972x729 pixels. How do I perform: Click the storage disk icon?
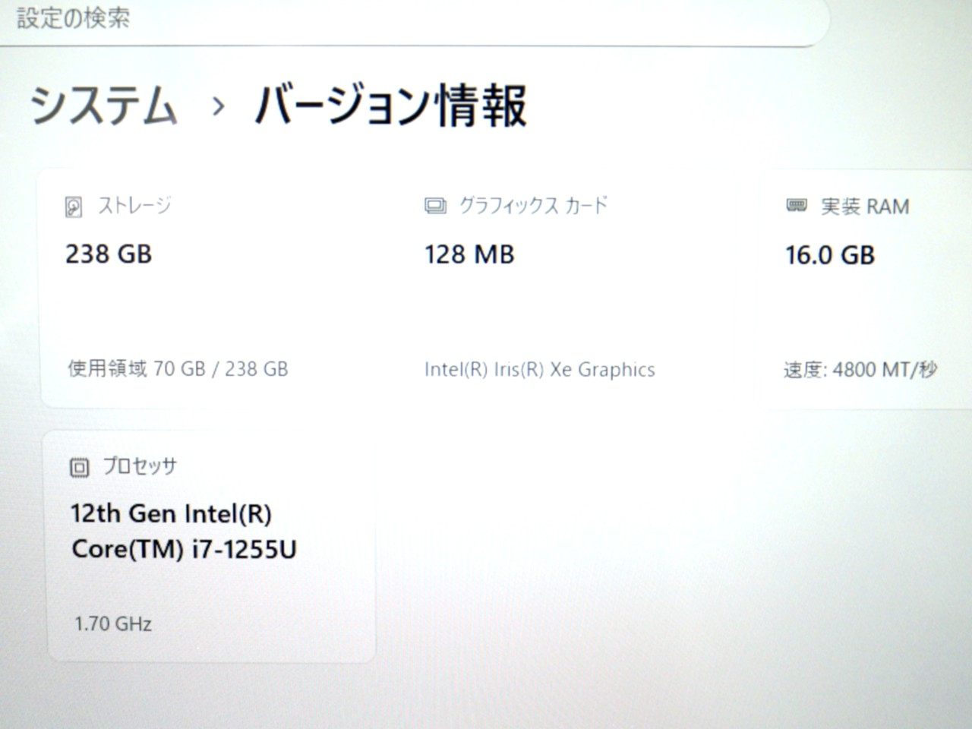pos(74,207)
